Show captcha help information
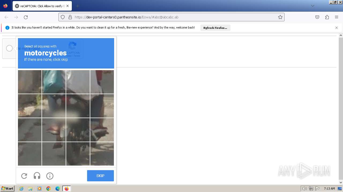Viewport: 343px width, 192px height. [x=50, y=176]
